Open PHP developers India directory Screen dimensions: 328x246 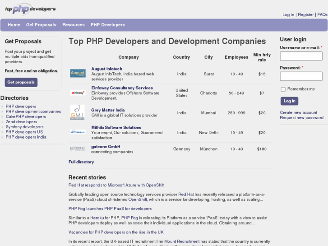pyautogui.click(x=26, y=137)
